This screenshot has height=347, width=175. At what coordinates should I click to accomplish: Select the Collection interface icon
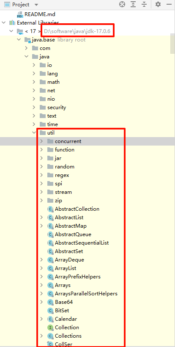(51, 327)
